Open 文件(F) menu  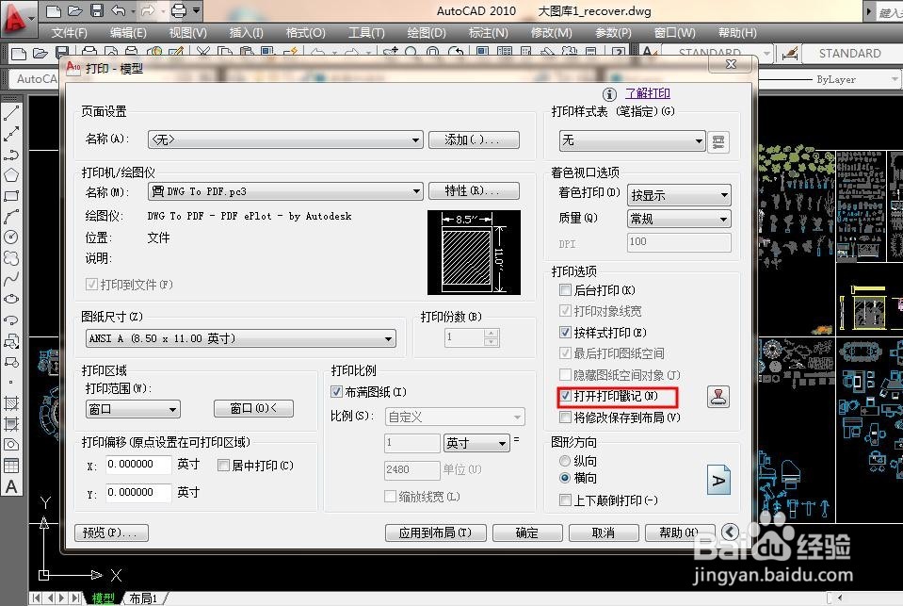(x=69, y=33)
